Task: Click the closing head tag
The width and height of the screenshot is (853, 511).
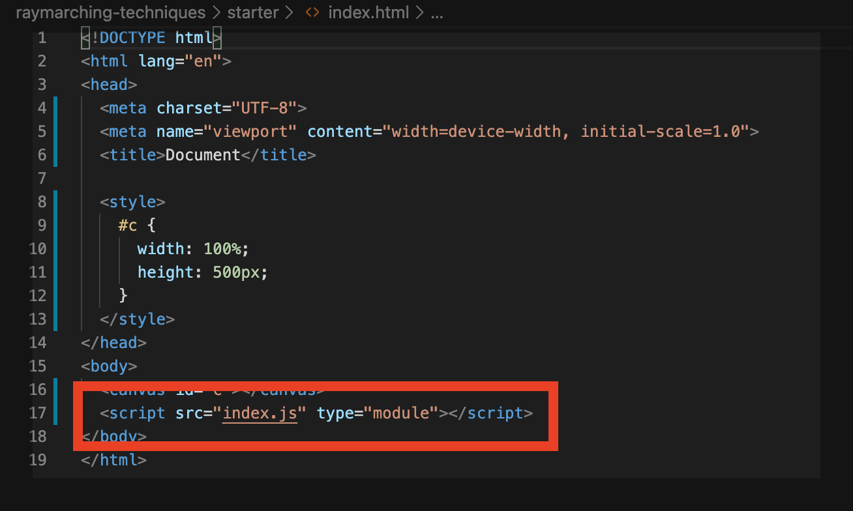Action: (113, 342)
